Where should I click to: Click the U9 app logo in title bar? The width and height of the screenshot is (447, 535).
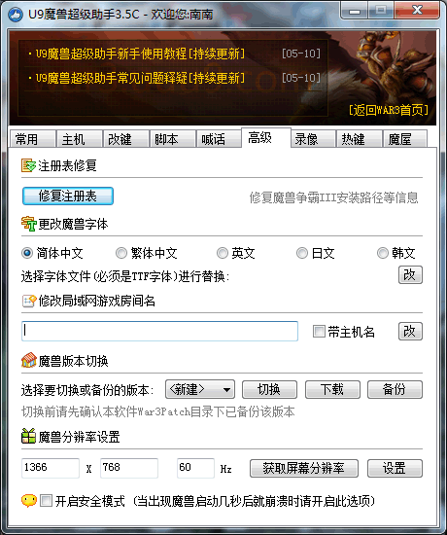[16, 14]
